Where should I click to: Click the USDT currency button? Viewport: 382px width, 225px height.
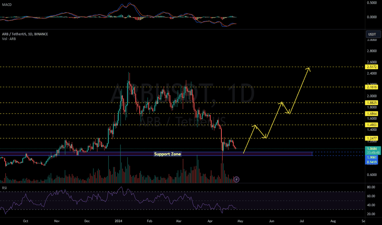tap(373, 34)
